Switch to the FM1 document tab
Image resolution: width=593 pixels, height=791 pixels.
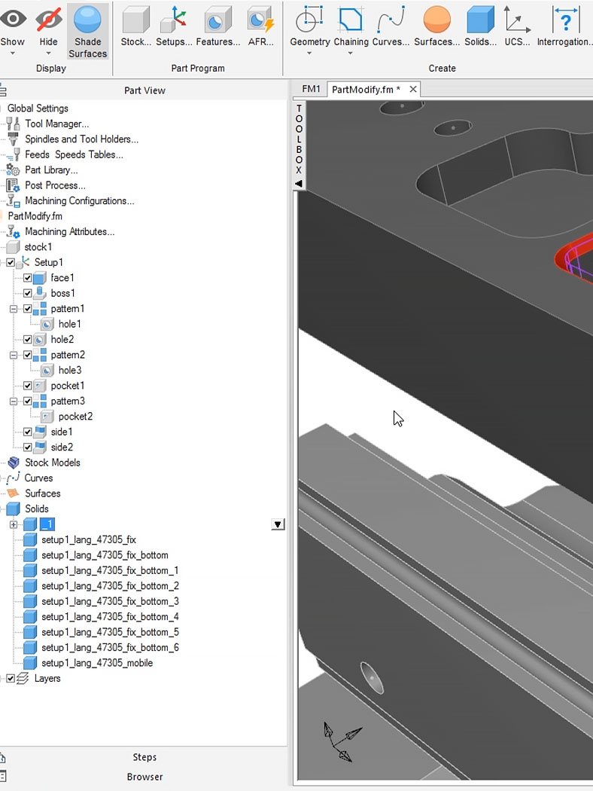coord(311,90)
